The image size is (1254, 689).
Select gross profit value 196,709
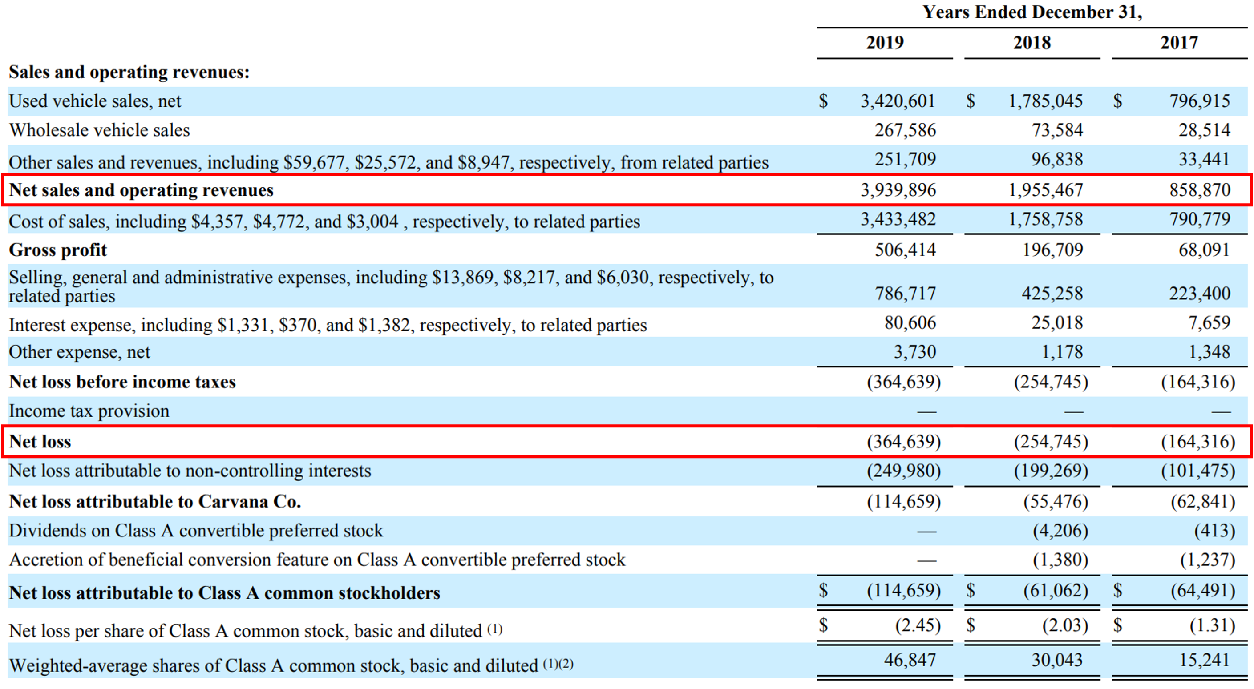1052,250
